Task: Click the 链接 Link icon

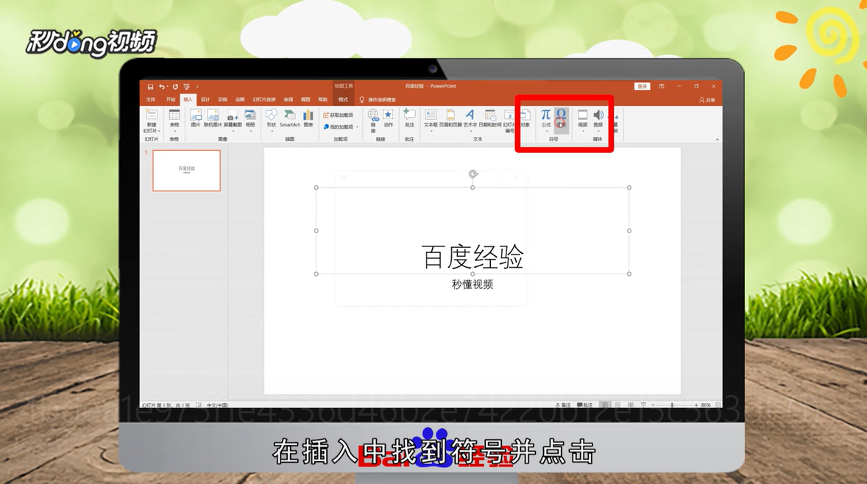Action: click(x=373, y=121)
